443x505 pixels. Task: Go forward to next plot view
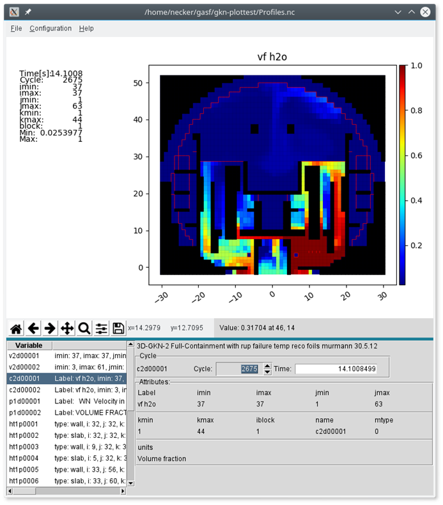coord(50,328)
